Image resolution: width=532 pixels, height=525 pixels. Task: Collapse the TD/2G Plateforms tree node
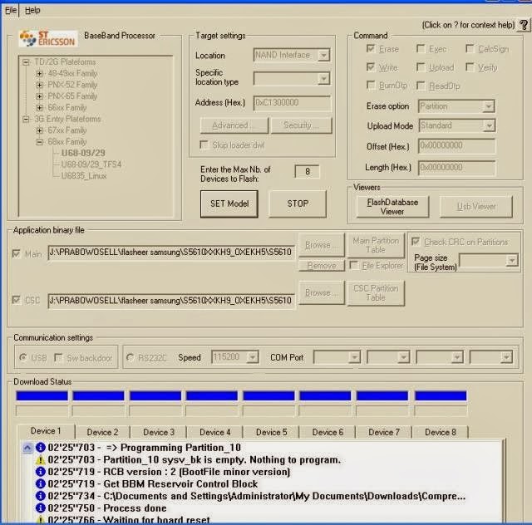point(26,62)
